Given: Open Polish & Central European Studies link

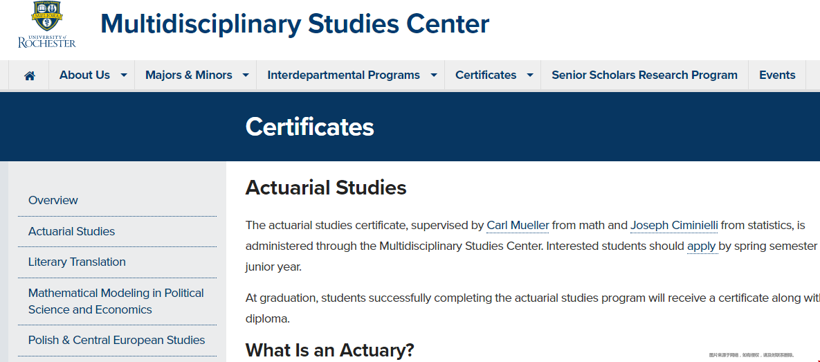Looking at the screenshot, I should point(117,340).
